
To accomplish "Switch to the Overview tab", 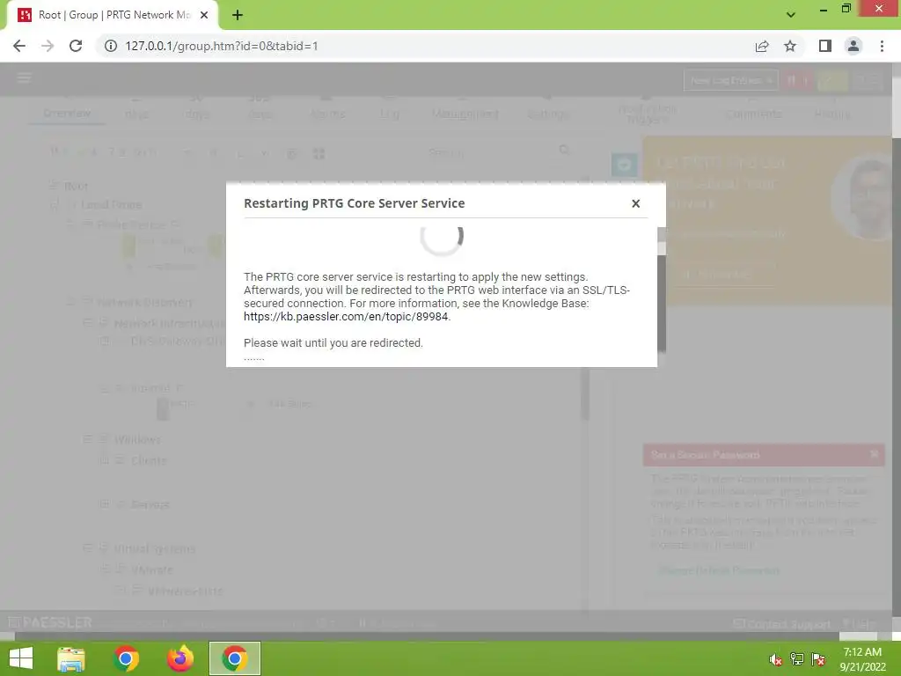I will [67, 113].
